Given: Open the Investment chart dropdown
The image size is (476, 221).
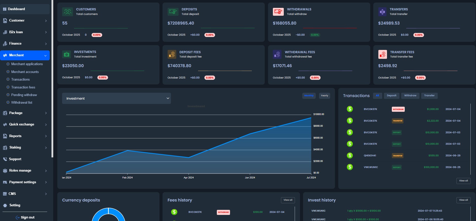Looking at the screenshot, I should [116, 98].
